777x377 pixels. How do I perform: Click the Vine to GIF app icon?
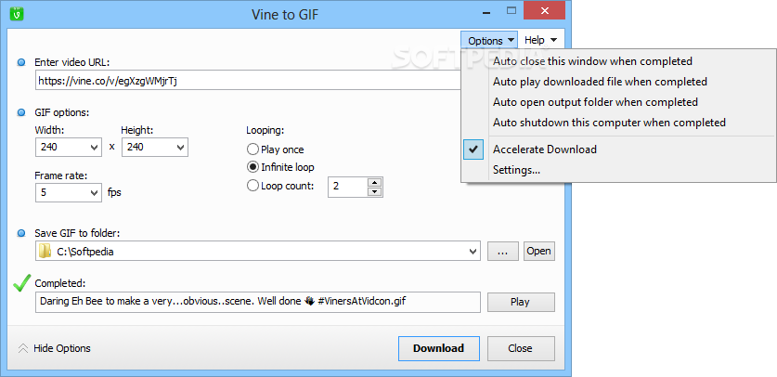tap(17, 13)
